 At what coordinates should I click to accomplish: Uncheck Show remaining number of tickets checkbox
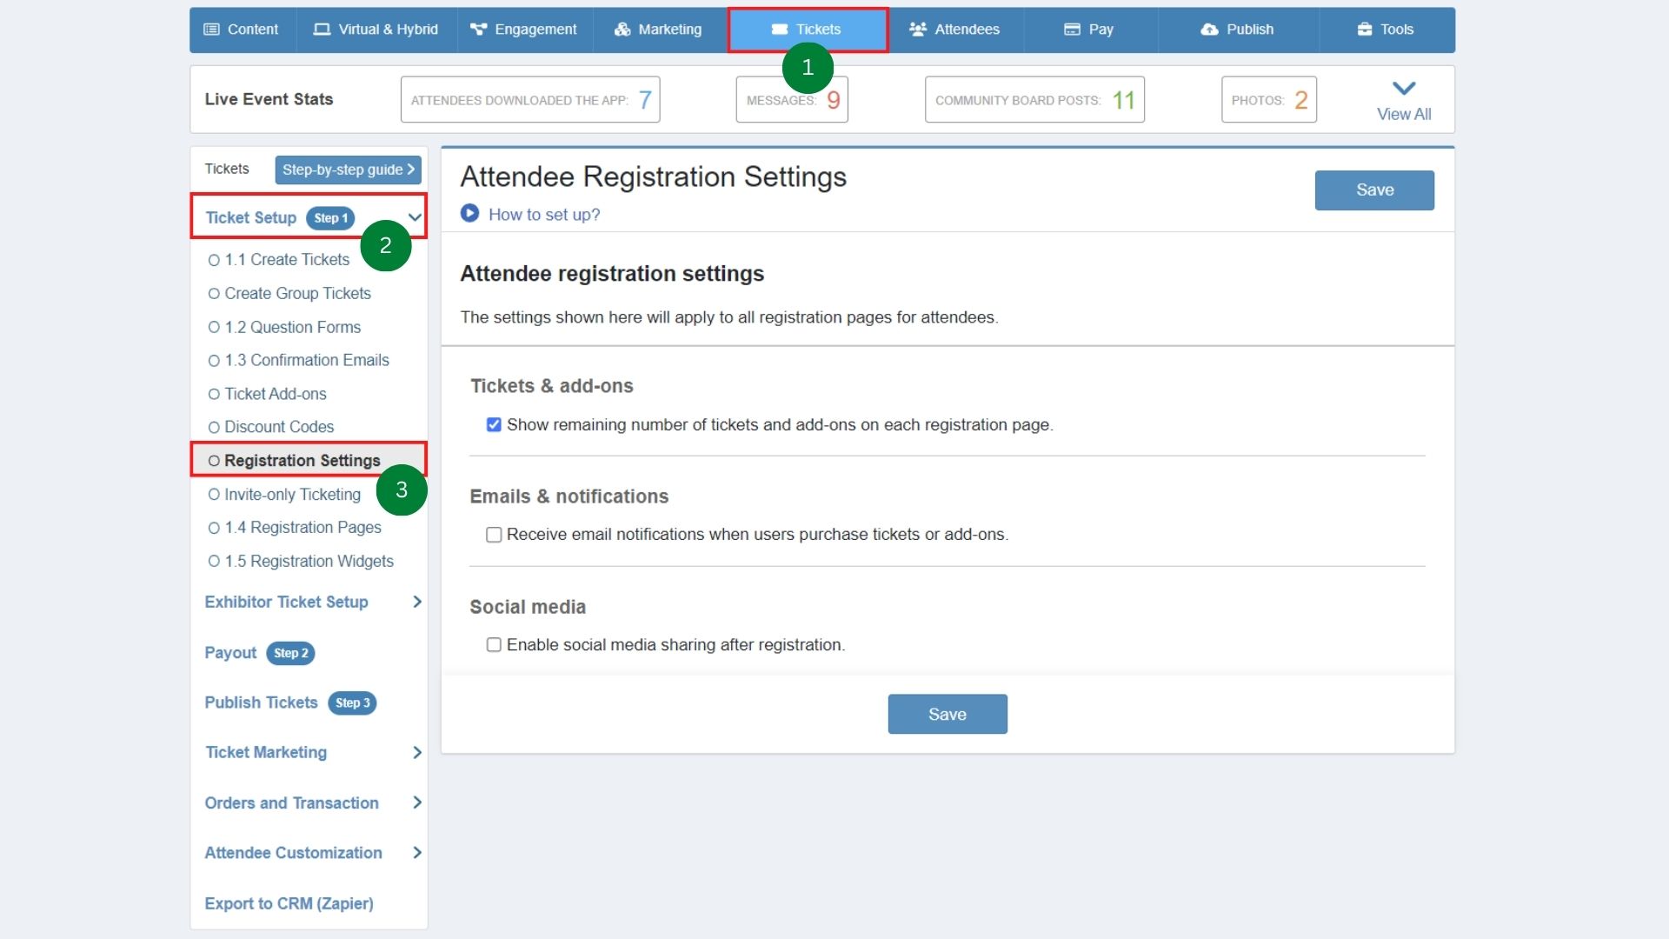tap(494, 425)
